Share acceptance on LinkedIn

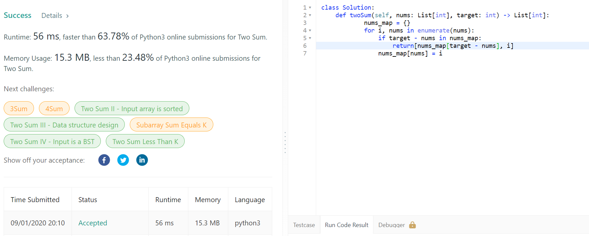coord(142,160)
